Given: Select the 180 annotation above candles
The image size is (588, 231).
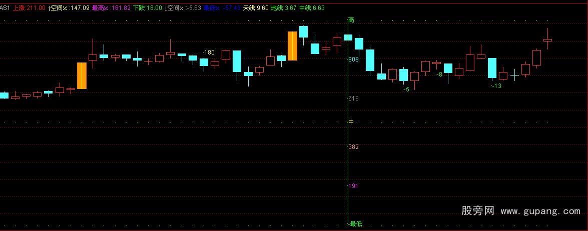Looking at the screenshot, I should (209, 52).
